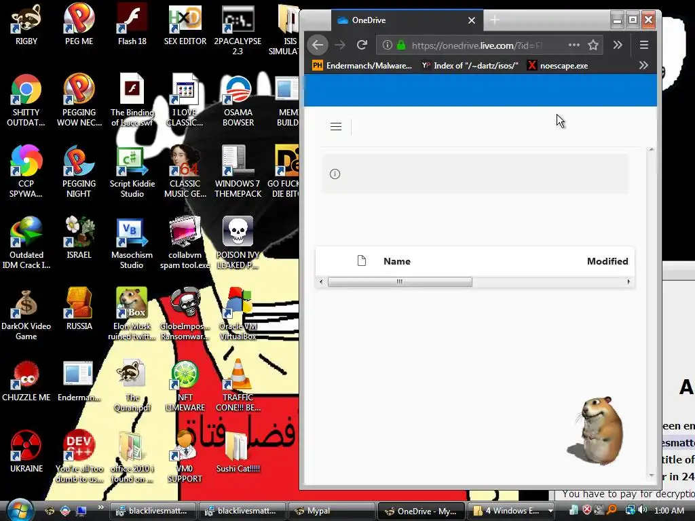The image size is (695, 521).
Task: Sort the file list by Name
Action: [397, 261]
